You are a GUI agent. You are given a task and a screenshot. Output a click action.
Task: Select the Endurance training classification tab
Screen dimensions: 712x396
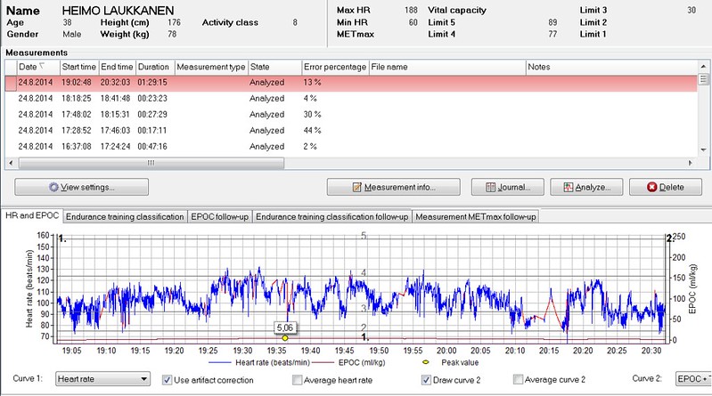click(125, 217)
